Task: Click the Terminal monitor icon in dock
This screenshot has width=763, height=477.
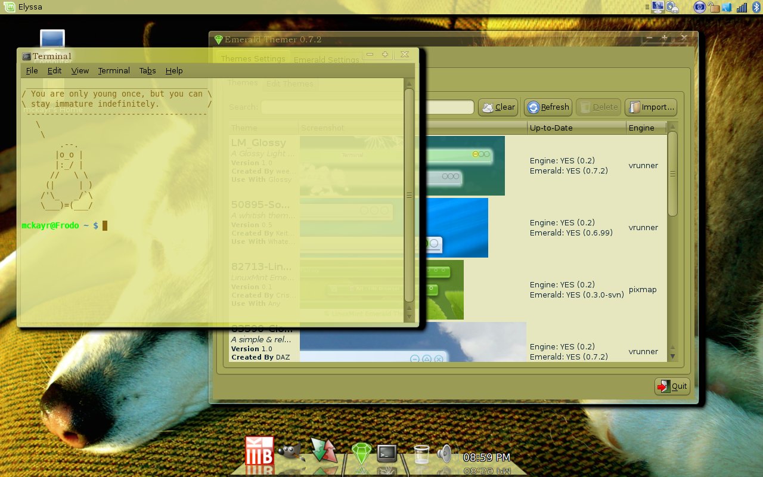Action: (x=387, y=453)
